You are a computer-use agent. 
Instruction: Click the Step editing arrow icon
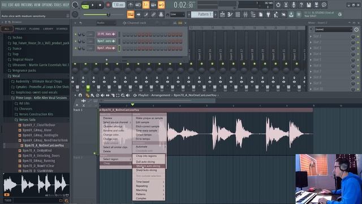pyautogui.click(x=138, y=15)
